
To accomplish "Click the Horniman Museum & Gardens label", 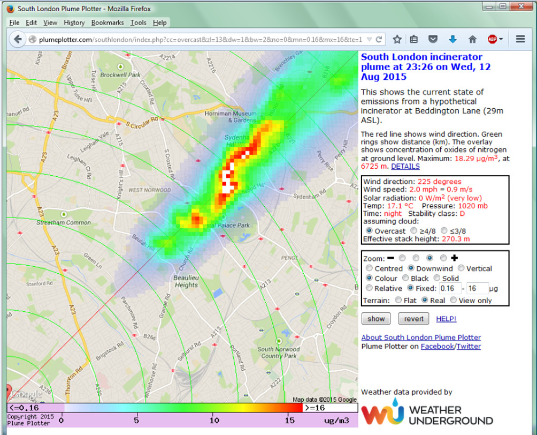I will 231,117.
